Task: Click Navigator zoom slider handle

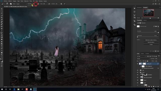Action: coord(150,18)
